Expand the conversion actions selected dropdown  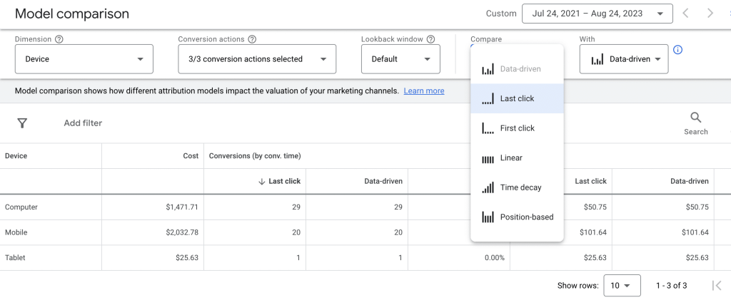click(257, 59)
